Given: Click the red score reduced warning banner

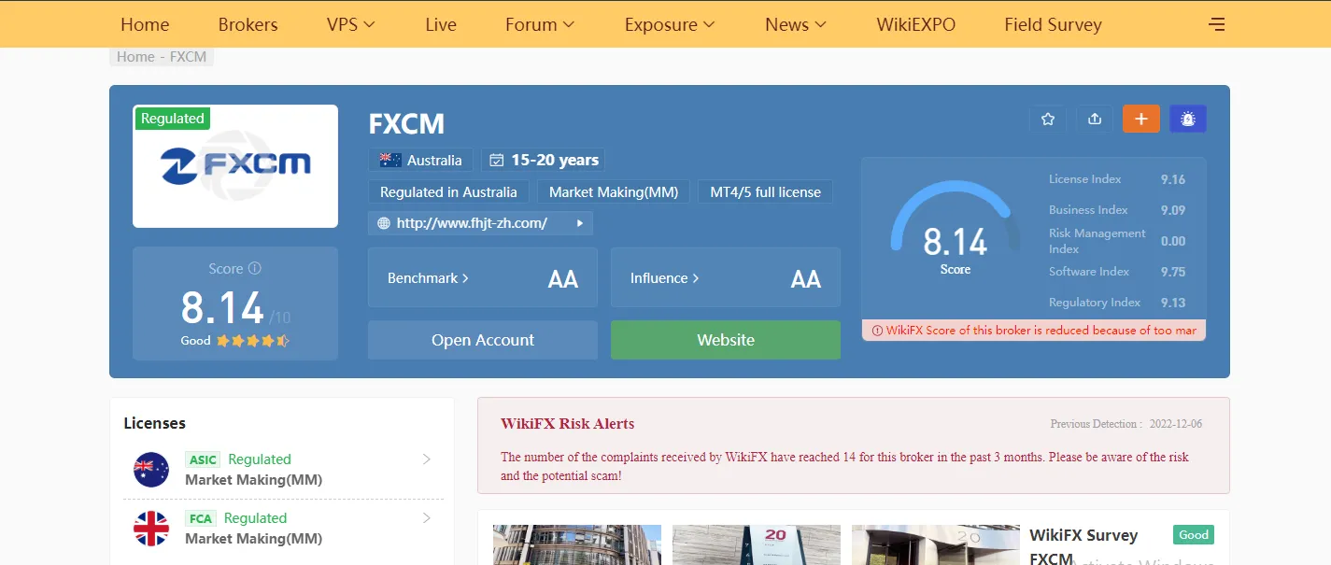Looking at the screenshot, I should click(x=1034, y=331).
